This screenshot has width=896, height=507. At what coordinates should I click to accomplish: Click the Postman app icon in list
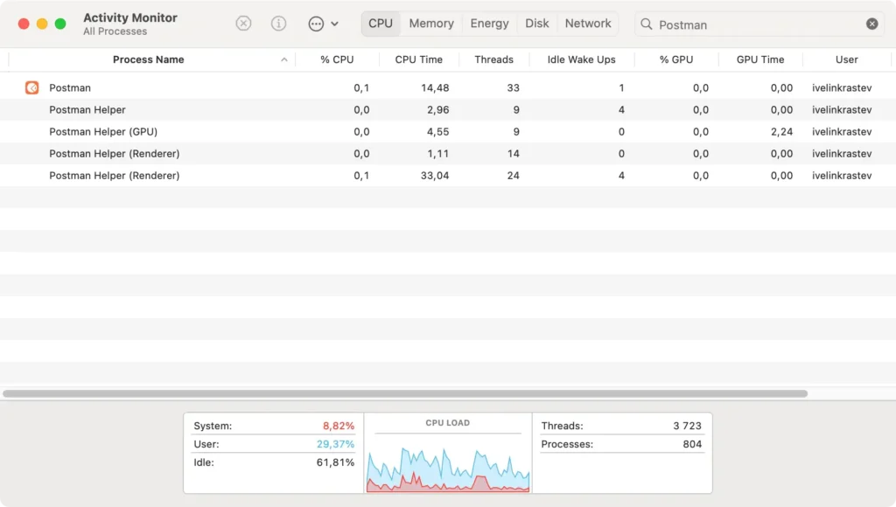32,87
